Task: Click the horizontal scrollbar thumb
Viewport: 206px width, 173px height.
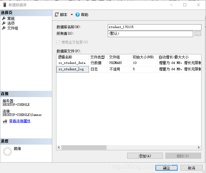Action: [x=84, y=147]
